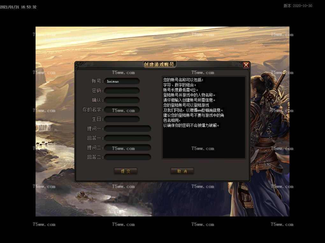Screen dimensions: 325x243
Task: Select the 你的名字 name input field
Action: coord(122,110)
